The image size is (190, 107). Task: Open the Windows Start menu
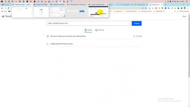click(2, 1)
